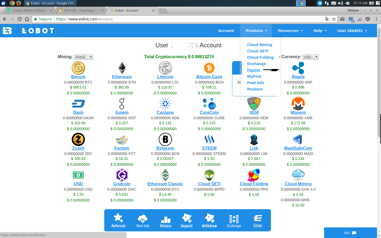Open the 681 chat widget

coord(351,233)
